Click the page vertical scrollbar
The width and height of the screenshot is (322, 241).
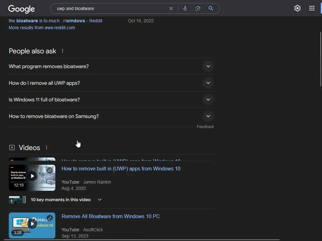321,59
